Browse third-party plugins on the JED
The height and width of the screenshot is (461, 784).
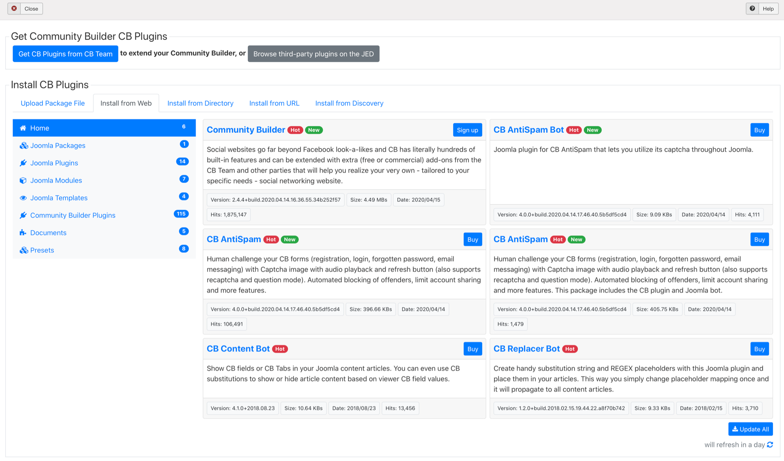click(314, 54)
